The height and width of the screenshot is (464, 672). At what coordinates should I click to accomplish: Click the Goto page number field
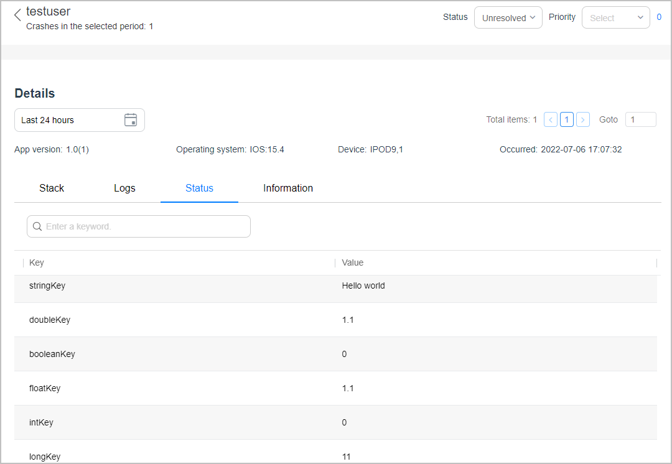pos(640,119)
